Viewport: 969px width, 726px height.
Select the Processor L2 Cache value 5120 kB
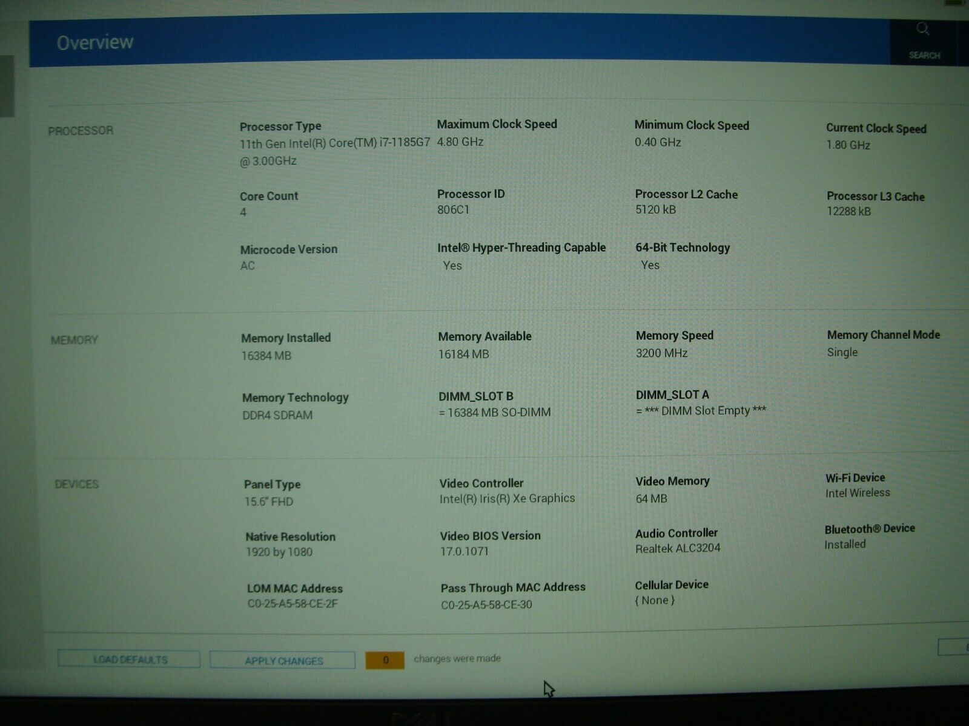655,209
